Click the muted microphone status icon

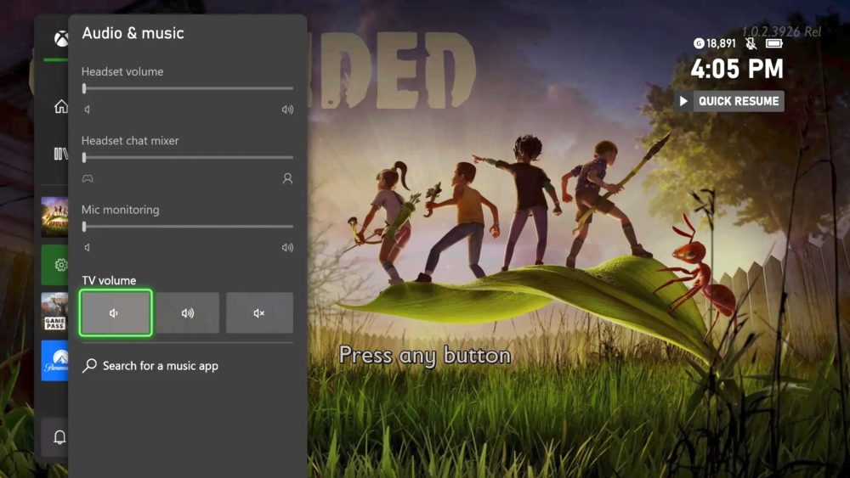click(x=751, y=42)
